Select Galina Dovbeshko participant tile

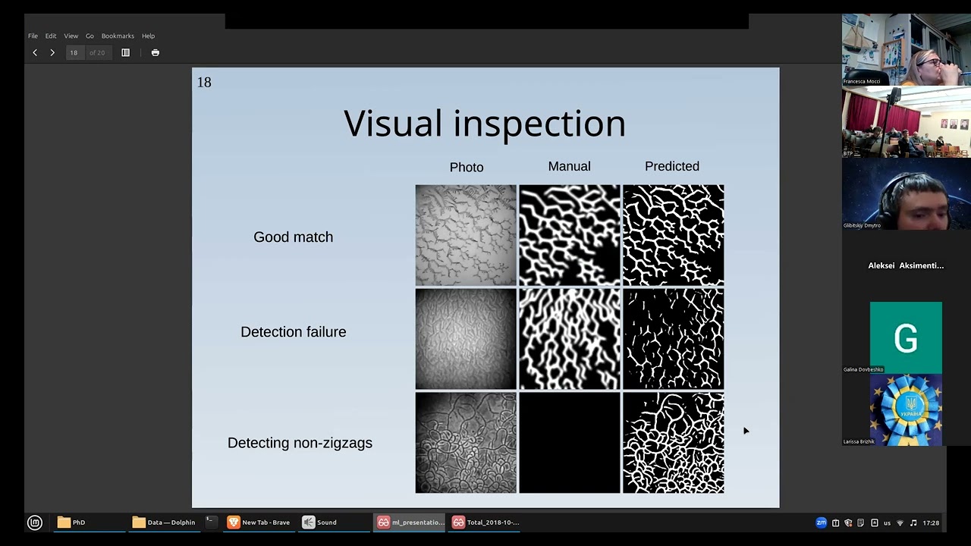(x=906, y=337)
